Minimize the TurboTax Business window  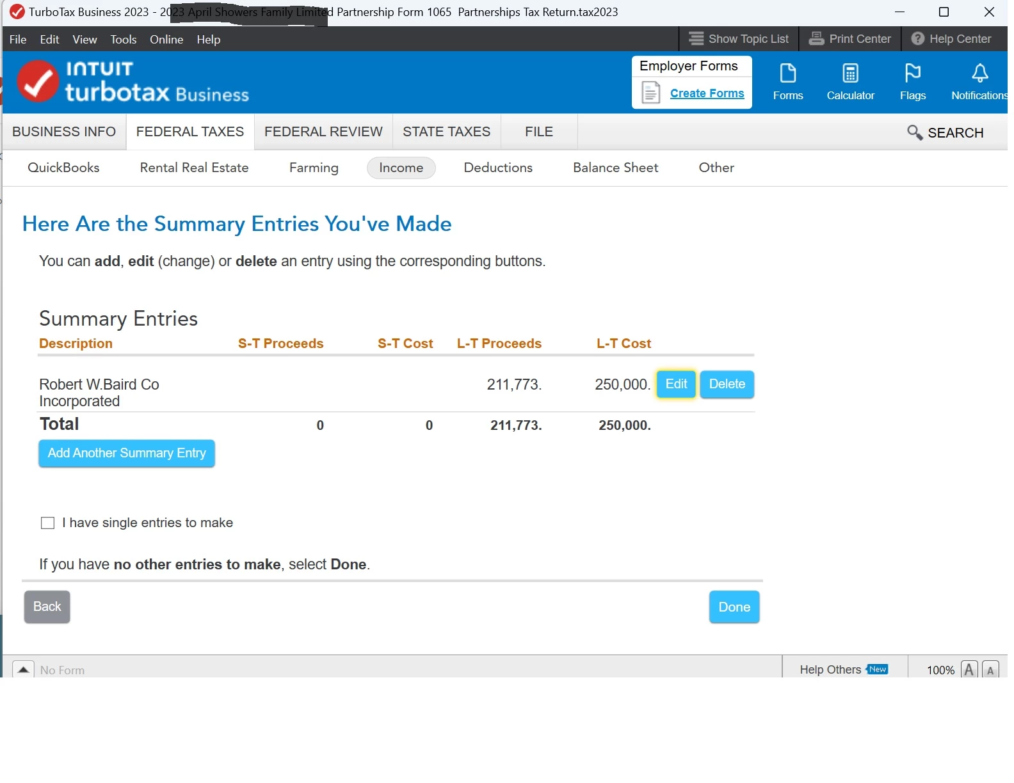[x=899, y=12]
